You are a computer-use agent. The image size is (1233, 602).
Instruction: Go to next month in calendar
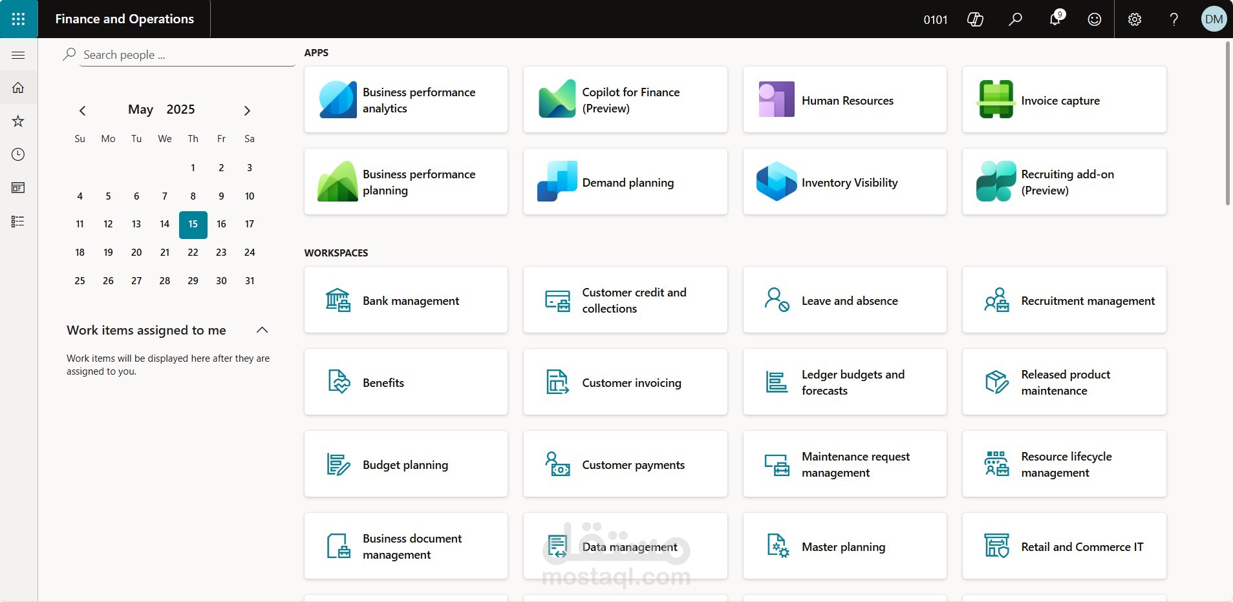coord(247,110)
